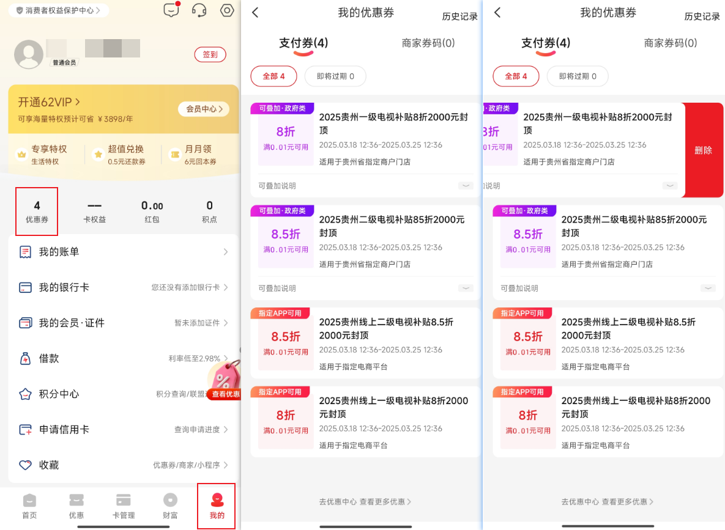Expand 我的账单 row chevron
725x530 pixels.
[226, 252]
